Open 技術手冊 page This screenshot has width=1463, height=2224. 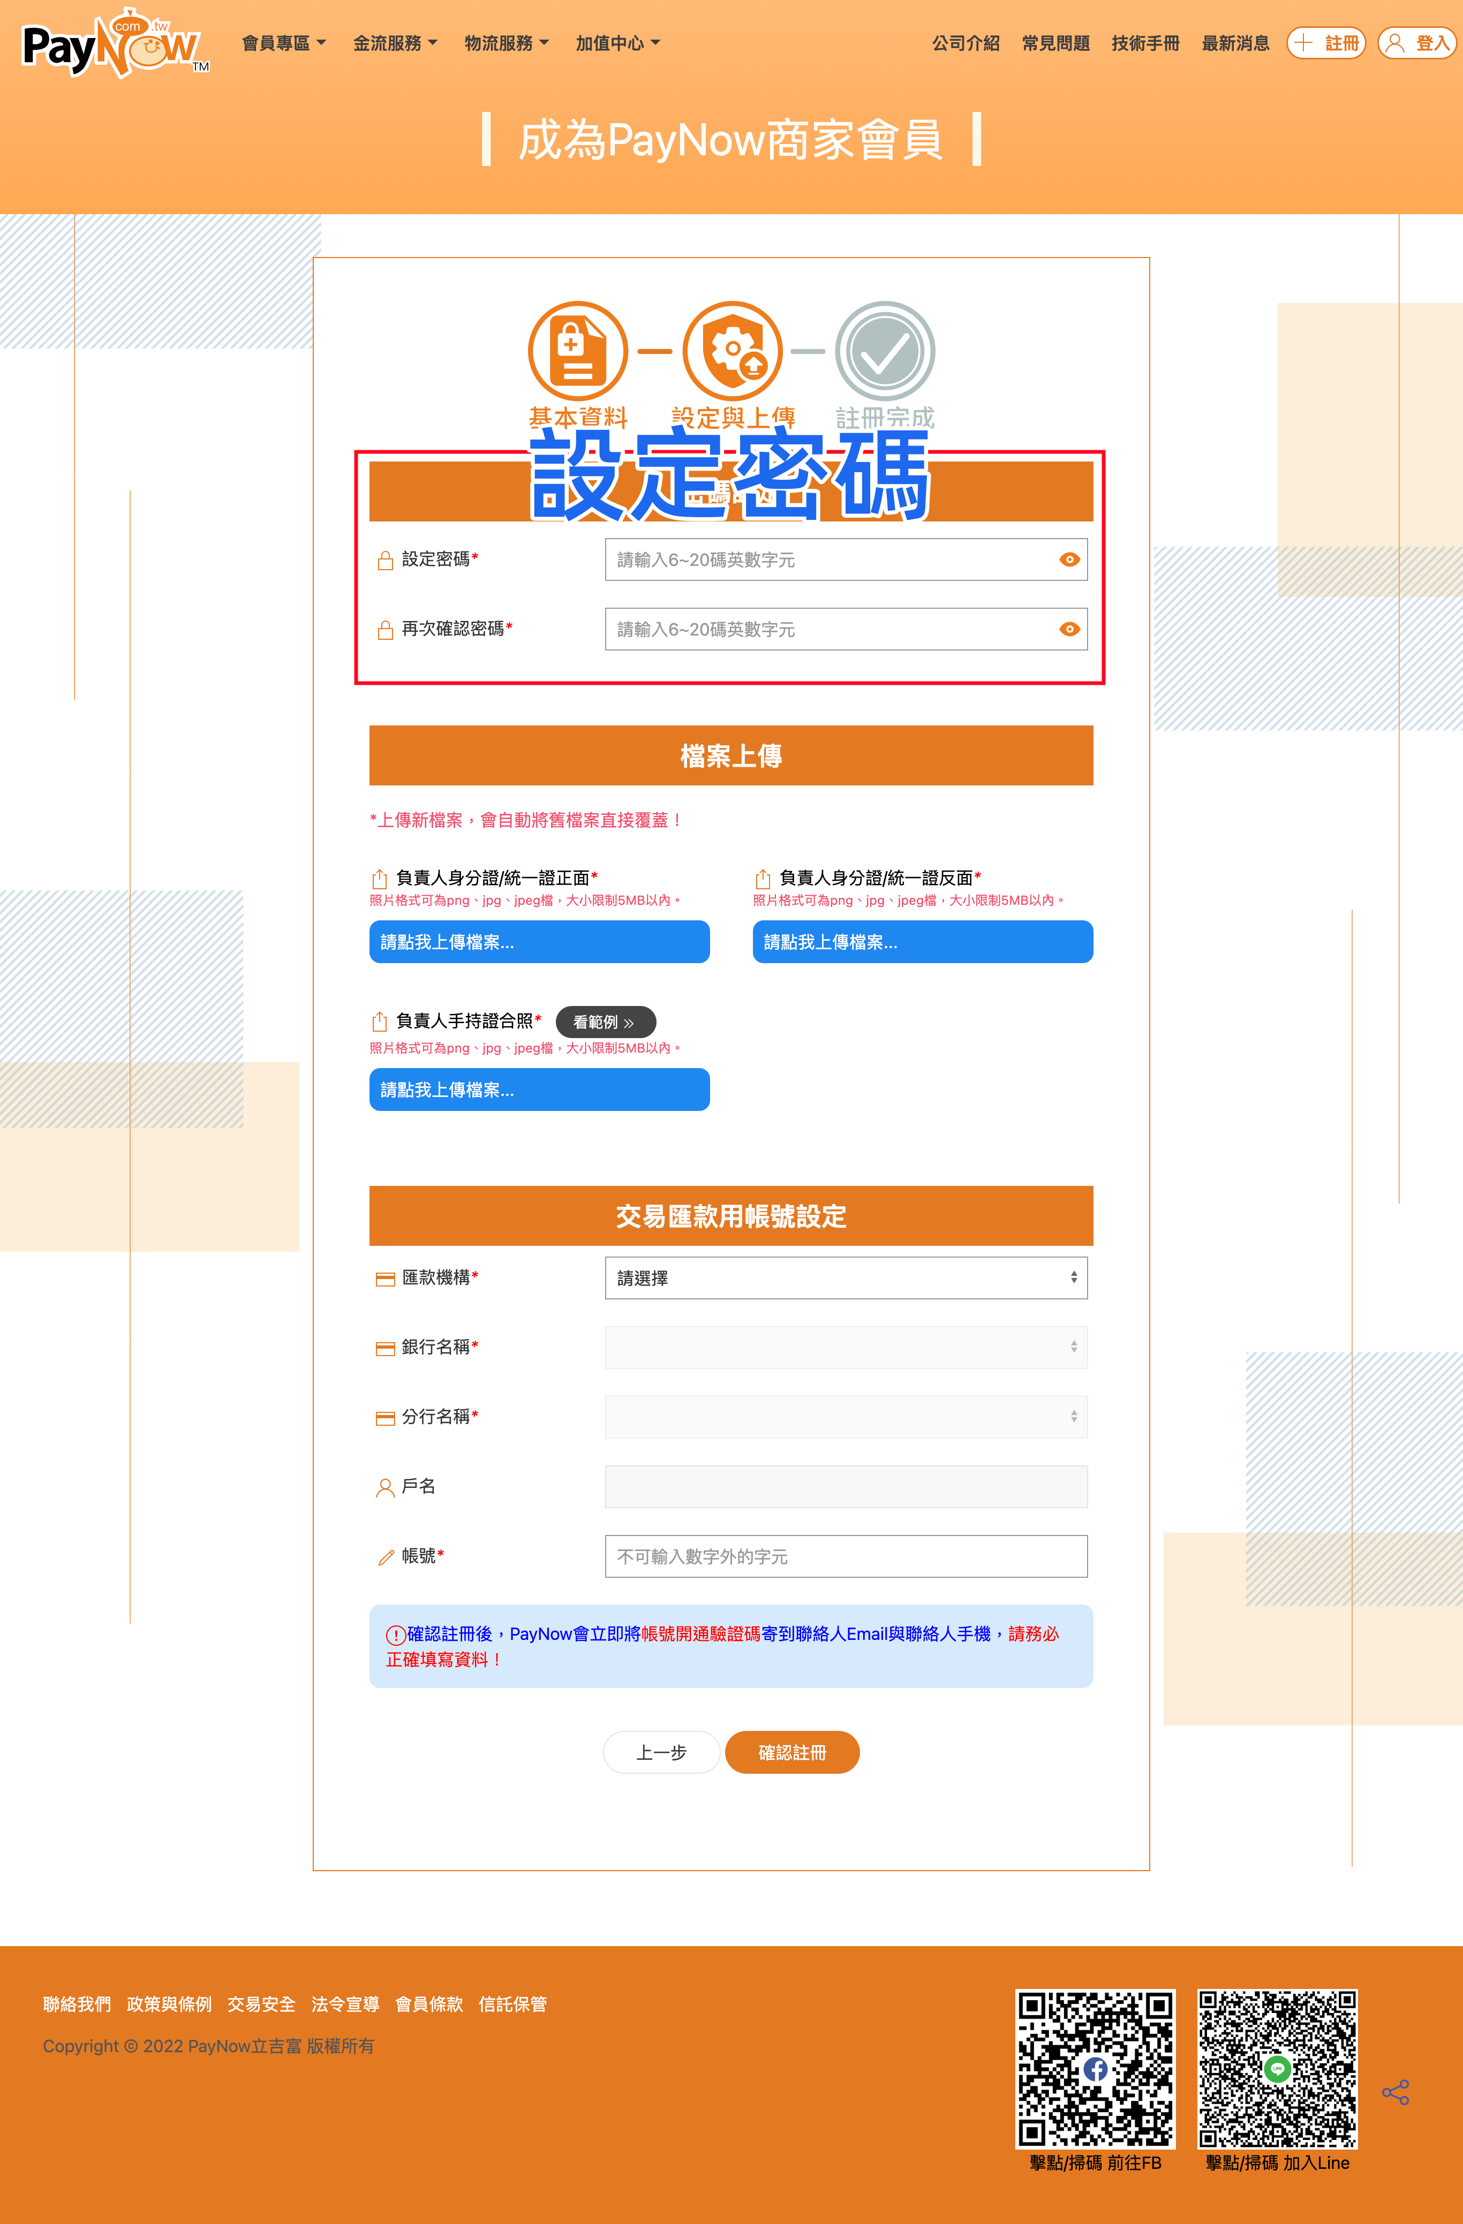(x=1145, y=43)
